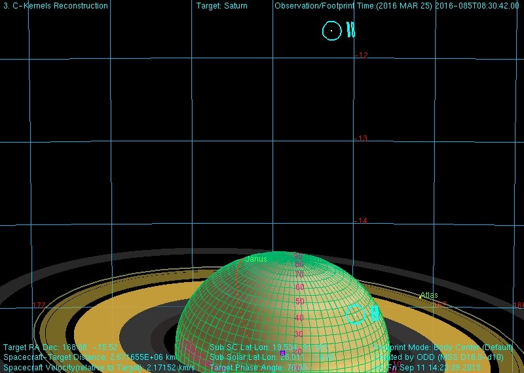Click the twin cyan bars beside the upper circle
The width and height of the screenshot is (524, 373).
350,29
